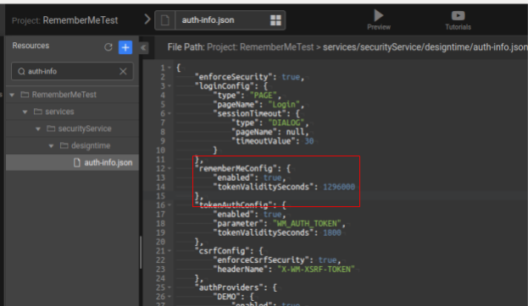
Task: Click the services folder icon
Action: point(37,112)
